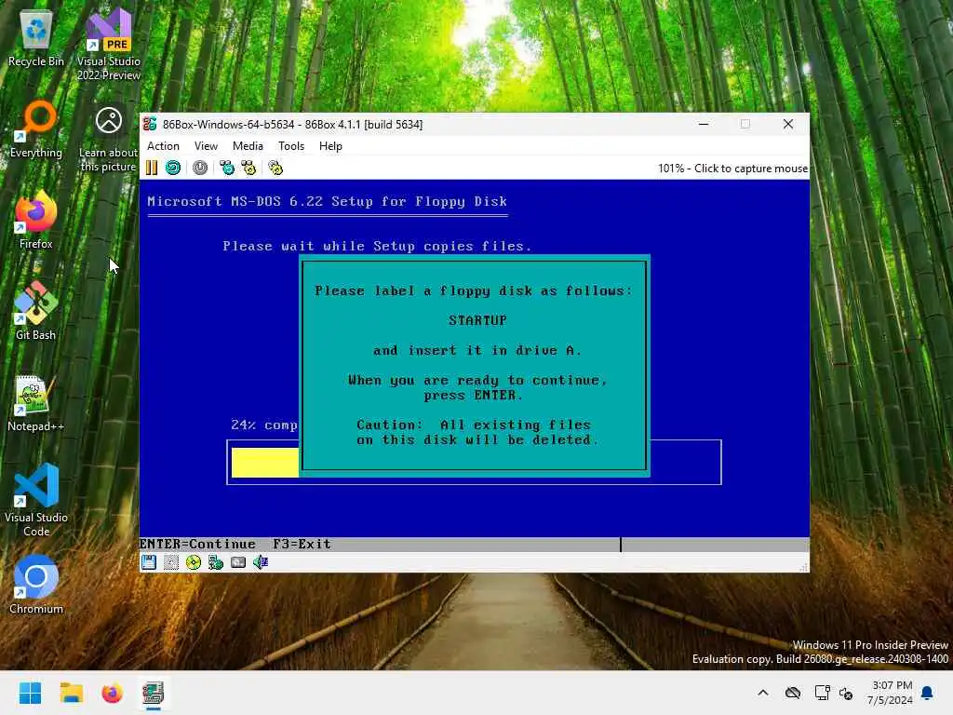The width and height of the screenshot is (953, 715).
Task: Open File Explorer from the taskbar
Action: (71, 693)
